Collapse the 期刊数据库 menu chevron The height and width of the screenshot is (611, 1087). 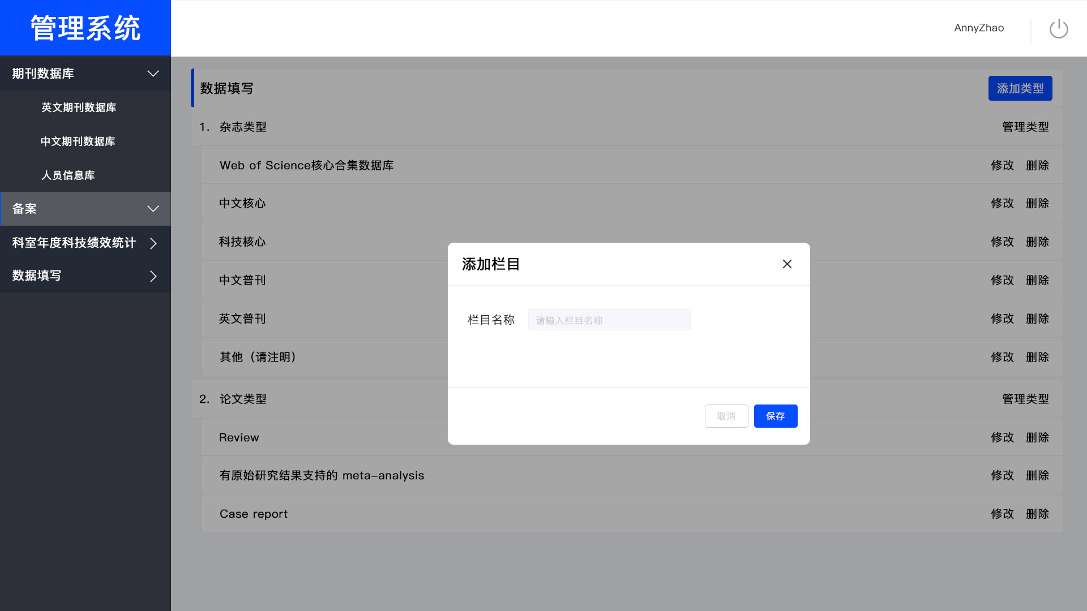[x=153, y=74]
